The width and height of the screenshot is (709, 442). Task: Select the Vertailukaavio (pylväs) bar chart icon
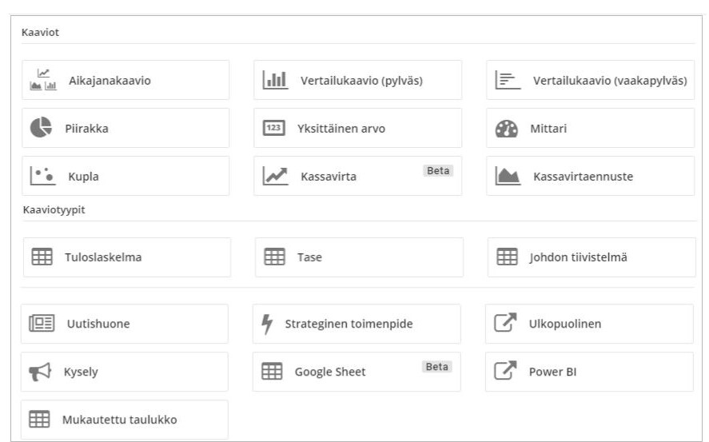tap(275, 80)
